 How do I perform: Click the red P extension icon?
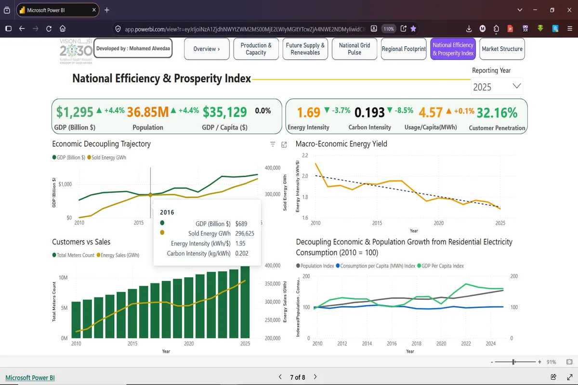(x=510, y=28)
